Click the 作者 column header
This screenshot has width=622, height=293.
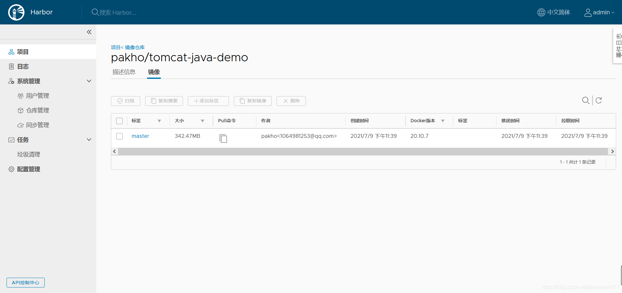click(x=266, y=121)
